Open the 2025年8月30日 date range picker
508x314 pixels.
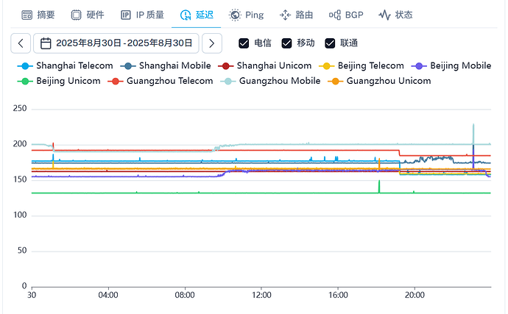[116, 43]
